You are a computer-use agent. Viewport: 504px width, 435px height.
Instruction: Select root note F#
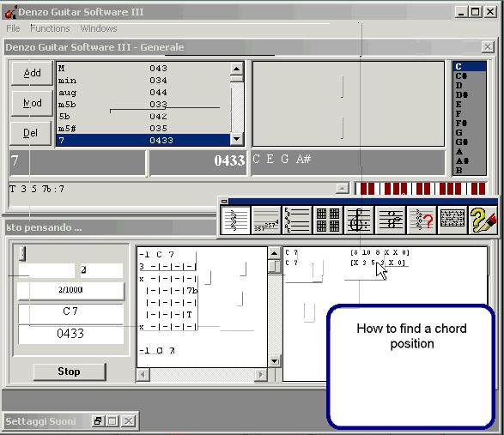[x=469, y=123]
